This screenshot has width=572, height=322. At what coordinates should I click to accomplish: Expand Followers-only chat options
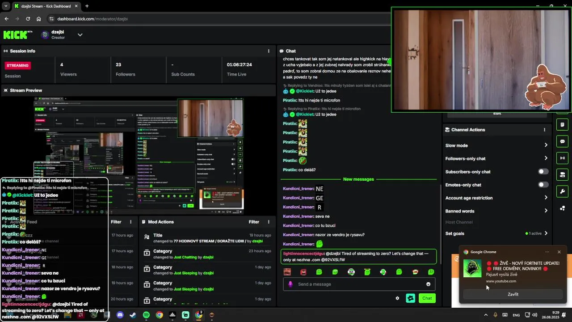pyautogui.click(x=546, y=158)
